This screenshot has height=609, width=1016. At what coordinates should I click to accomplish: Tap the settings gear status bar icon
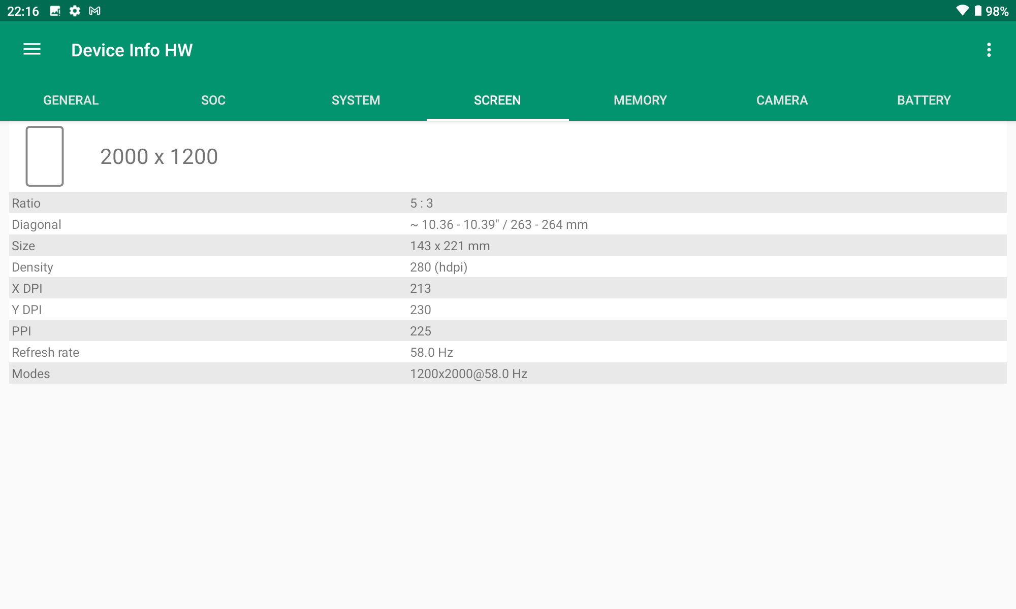75,11
